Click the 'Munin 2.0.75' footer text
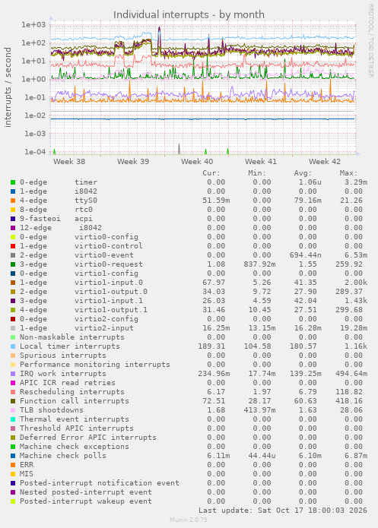 (x=189, y=520)
